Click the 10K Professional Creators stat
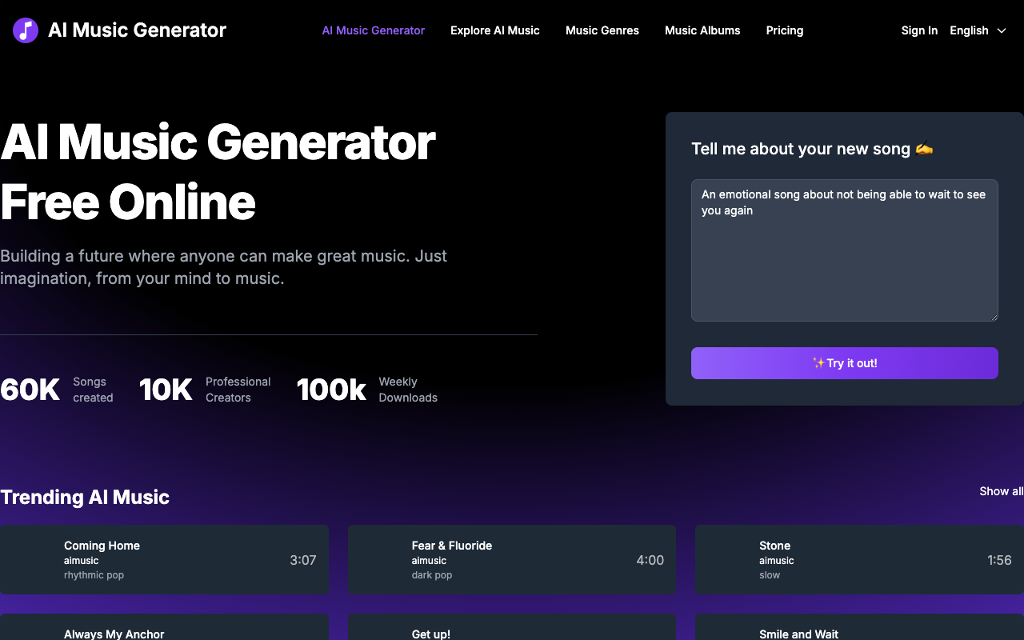The width and height of the screenshot is (1024, 640). 205,390
